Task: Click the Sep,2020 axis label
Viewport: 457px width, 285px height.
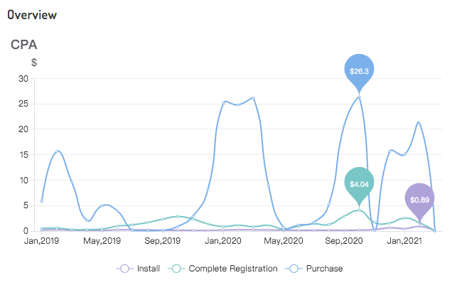Action: pos(344,241)
